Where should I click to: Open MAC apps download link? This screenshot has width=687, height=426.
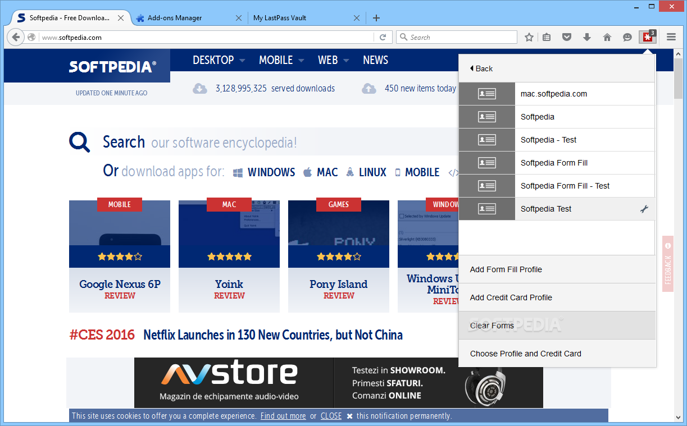click(x=320, y=172)
